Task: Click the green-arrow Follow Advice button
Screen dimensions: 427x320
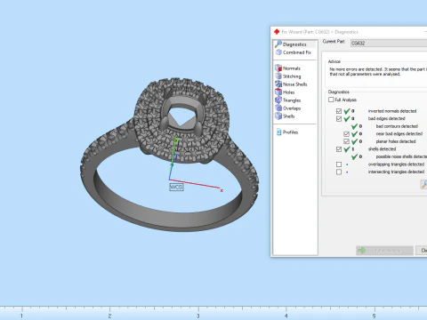Action: [384, 251]
